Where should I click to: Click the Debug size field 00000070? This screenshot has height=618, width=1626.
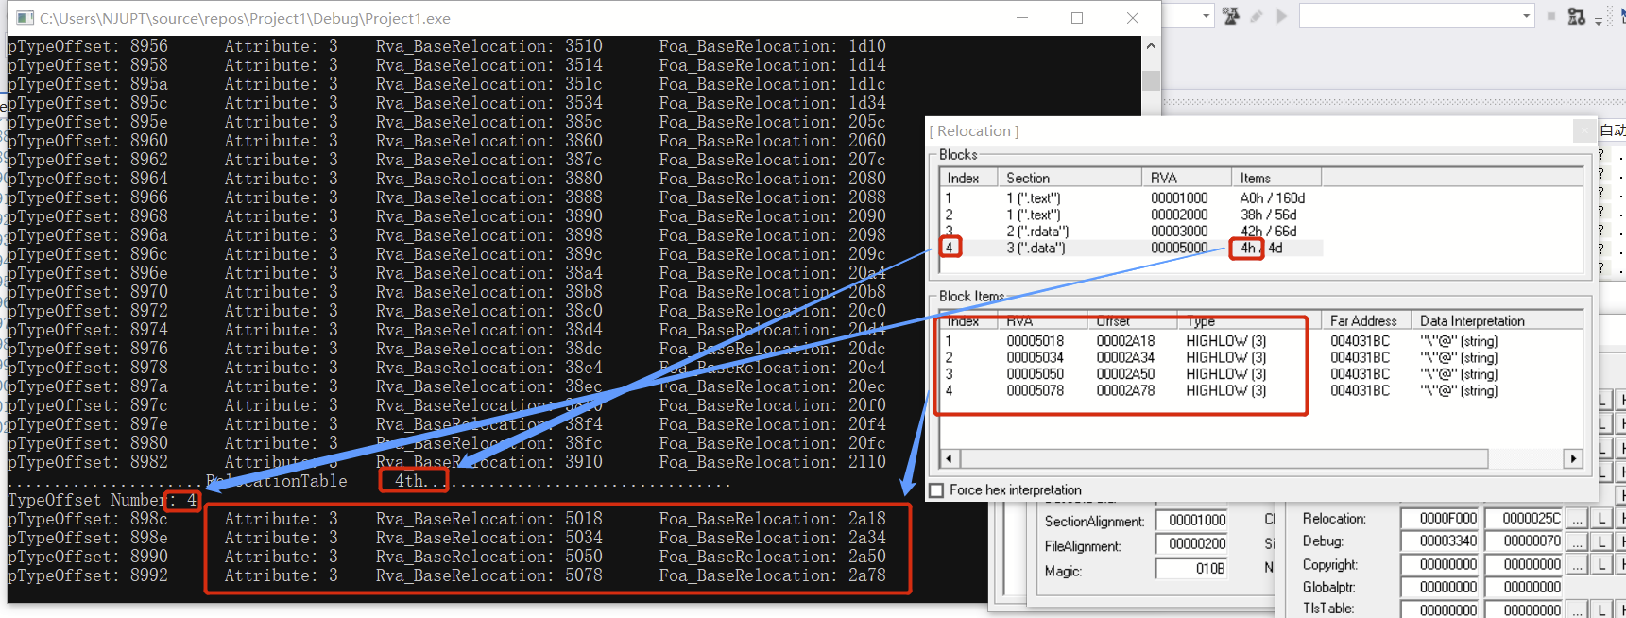click(x=1524, y=541)
